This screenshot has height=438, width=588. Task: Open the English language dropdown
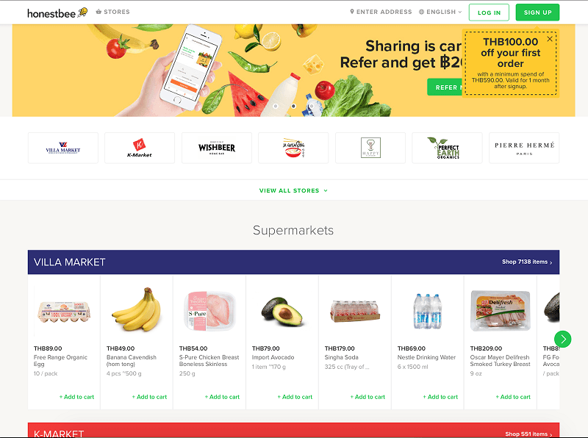pos(440,12)
